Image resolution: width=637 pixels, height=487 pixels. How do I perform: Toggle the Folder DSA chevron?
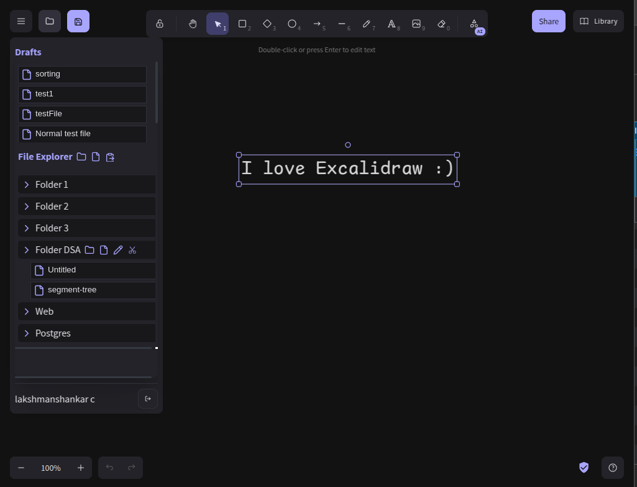tap(27, 250)
